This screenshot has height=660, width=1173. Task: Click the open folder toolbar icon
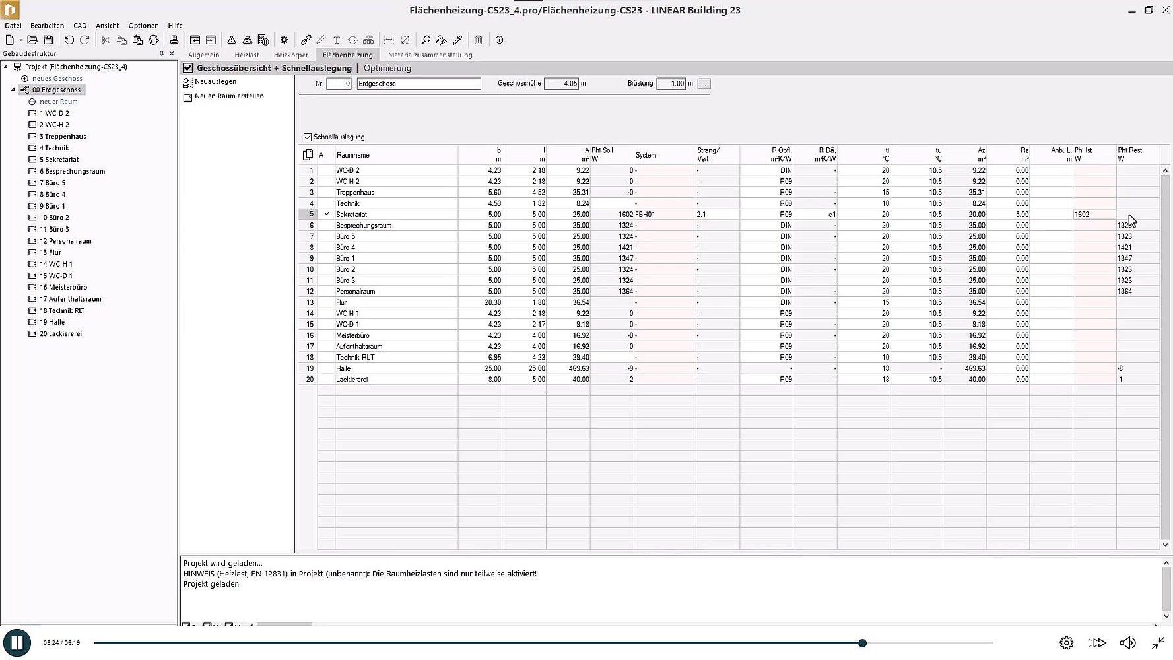coord(32,40)
